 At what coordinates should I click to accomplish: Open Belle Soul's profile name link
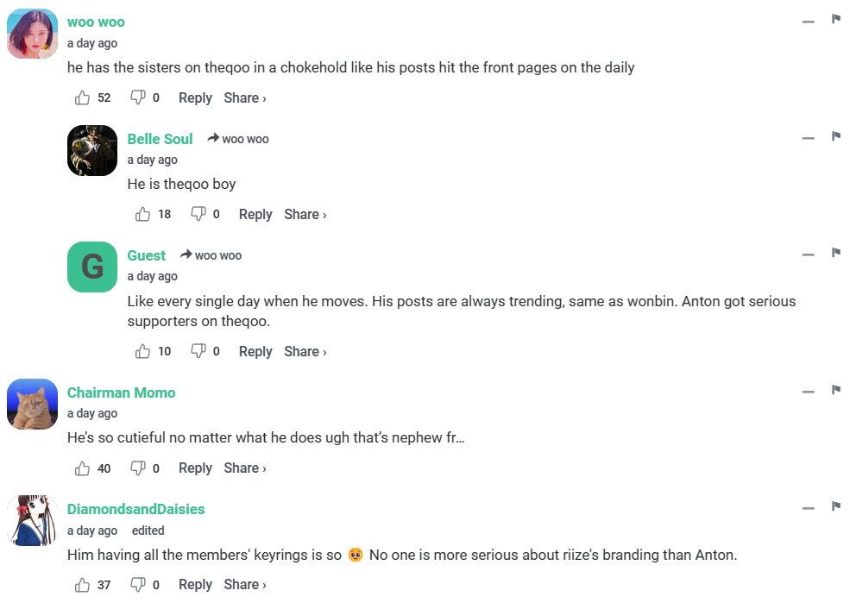(x=160, y=139)
